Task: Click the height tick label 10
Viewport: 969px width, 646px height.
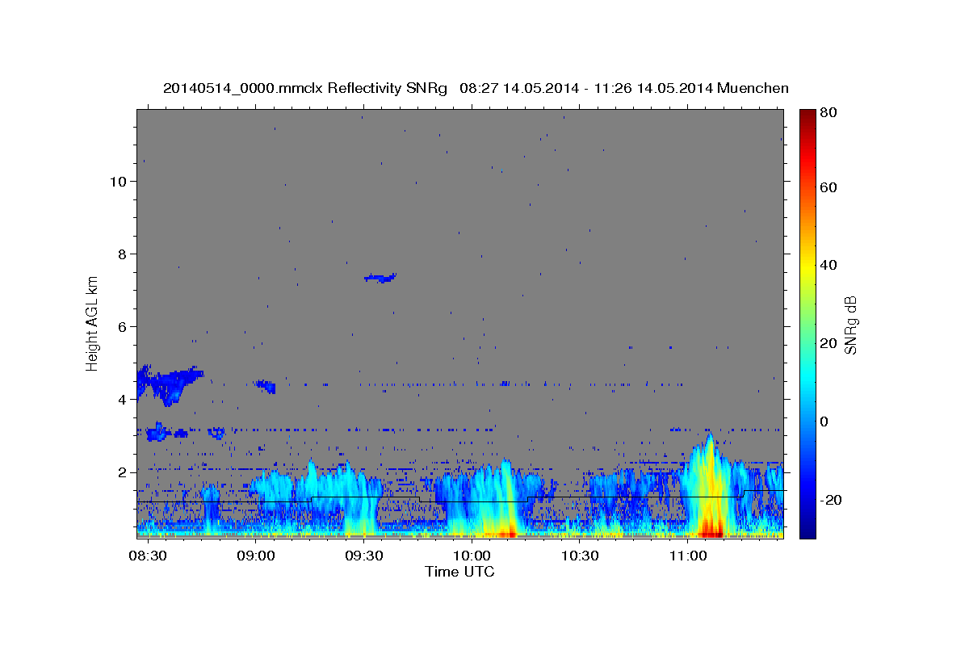Action: tap(119, 181)
